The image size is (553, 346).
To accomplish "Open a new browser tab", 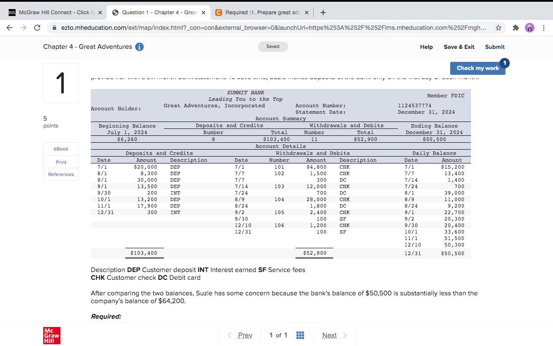I will click(x=323, y=13).
